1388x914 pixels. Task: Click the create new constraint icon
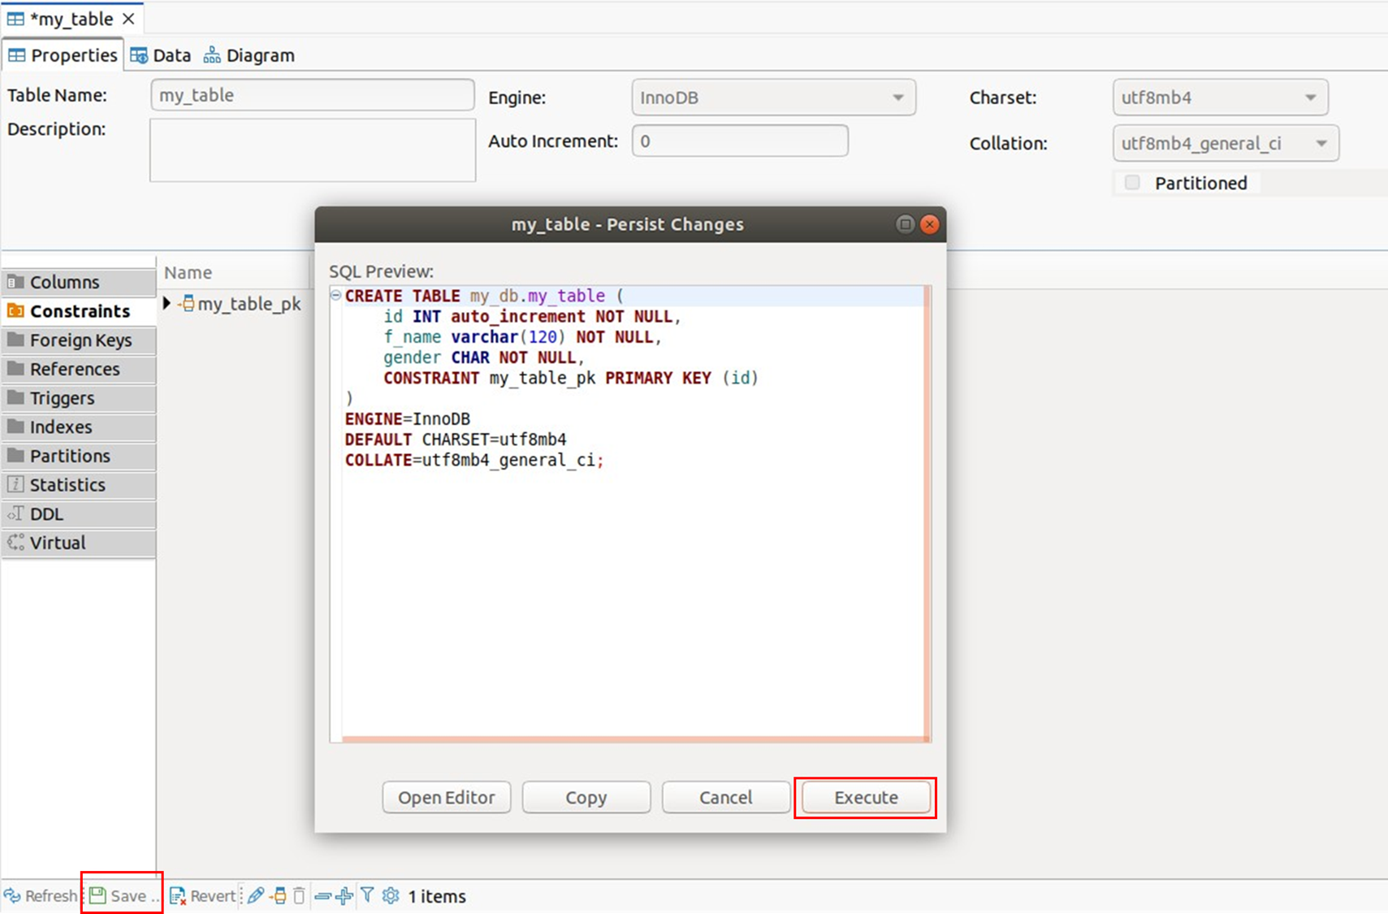pos(279,896)
